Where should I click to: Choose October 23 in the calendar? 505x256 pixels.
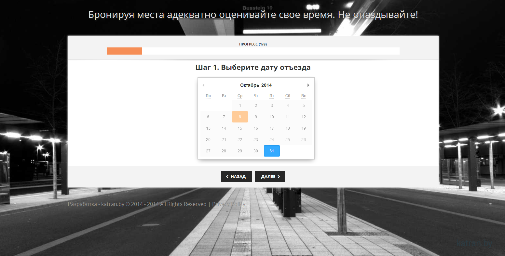click(256, 140)
